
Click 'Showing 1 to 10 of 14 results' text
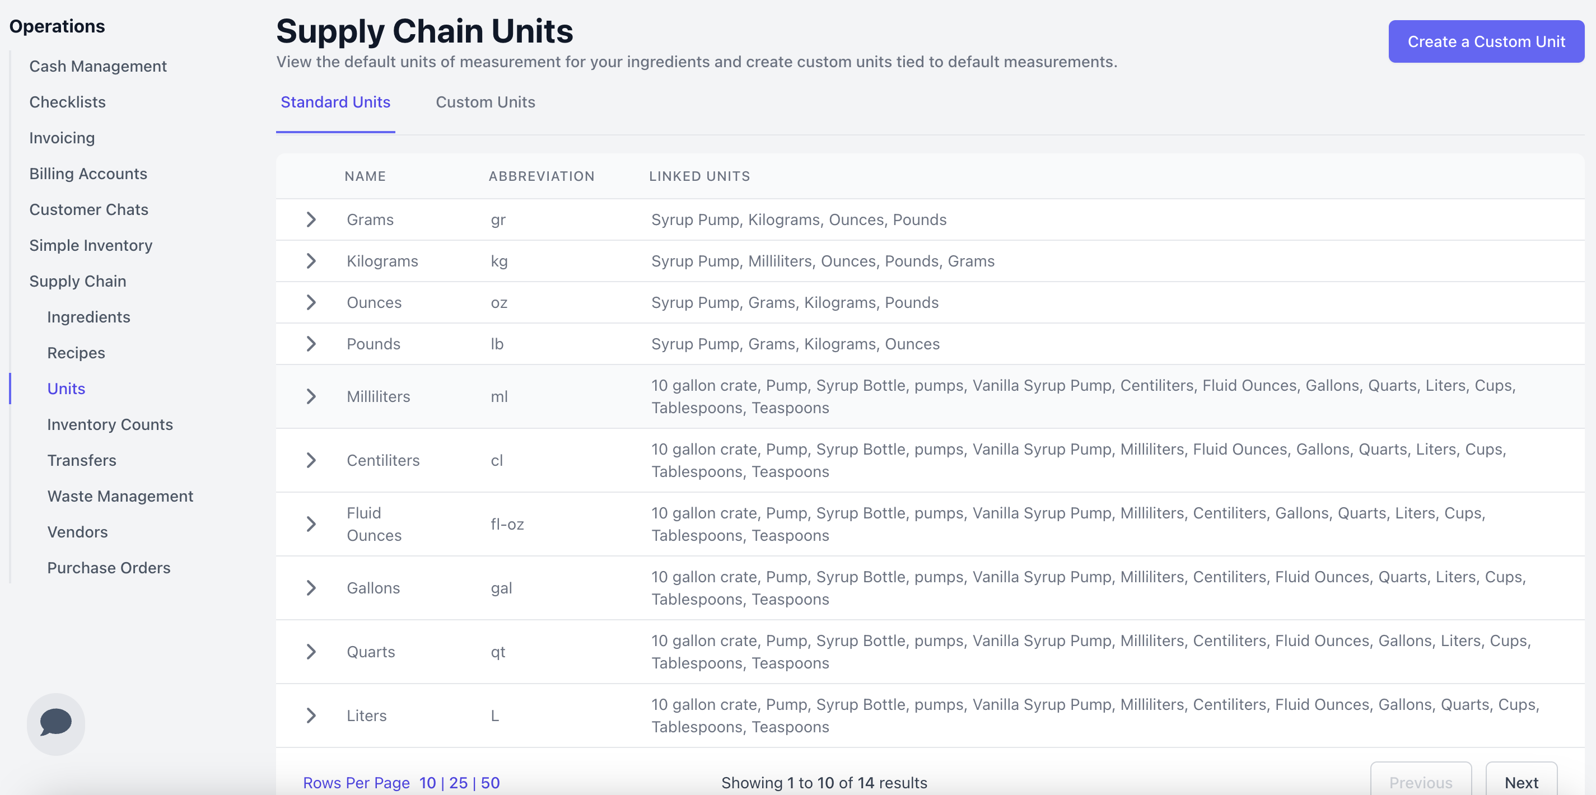coord(824,783)
